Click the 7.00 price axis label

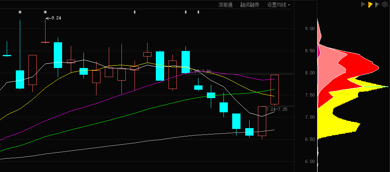pos(310,117)
